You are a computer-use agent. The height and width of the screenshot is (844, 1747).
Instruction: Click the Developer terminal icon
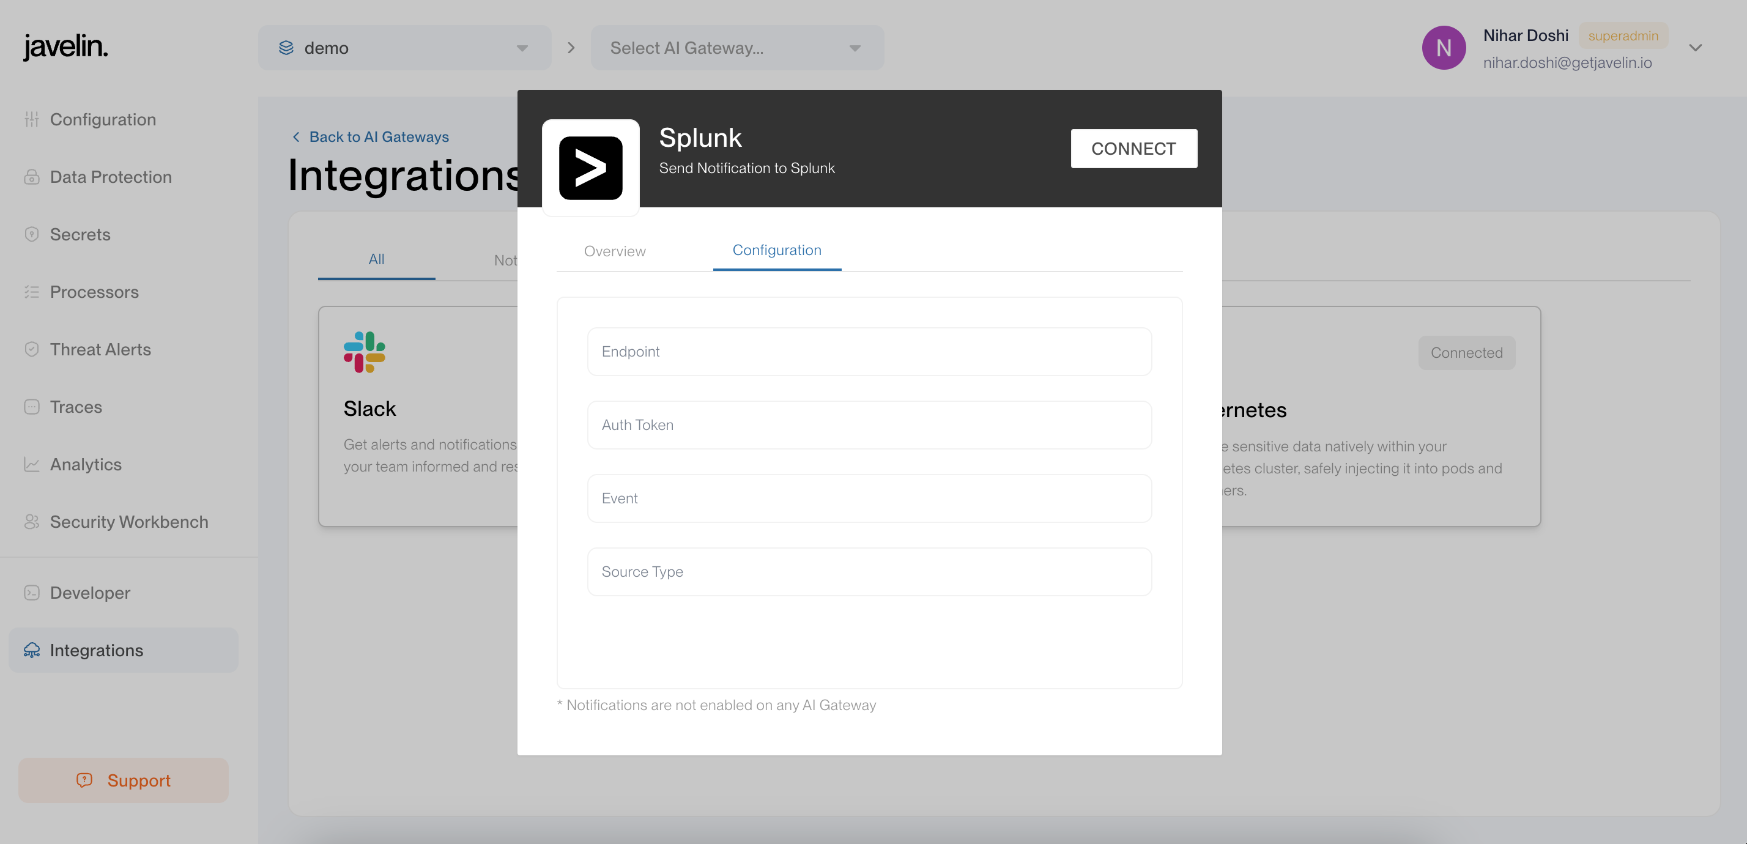[32, 593]
